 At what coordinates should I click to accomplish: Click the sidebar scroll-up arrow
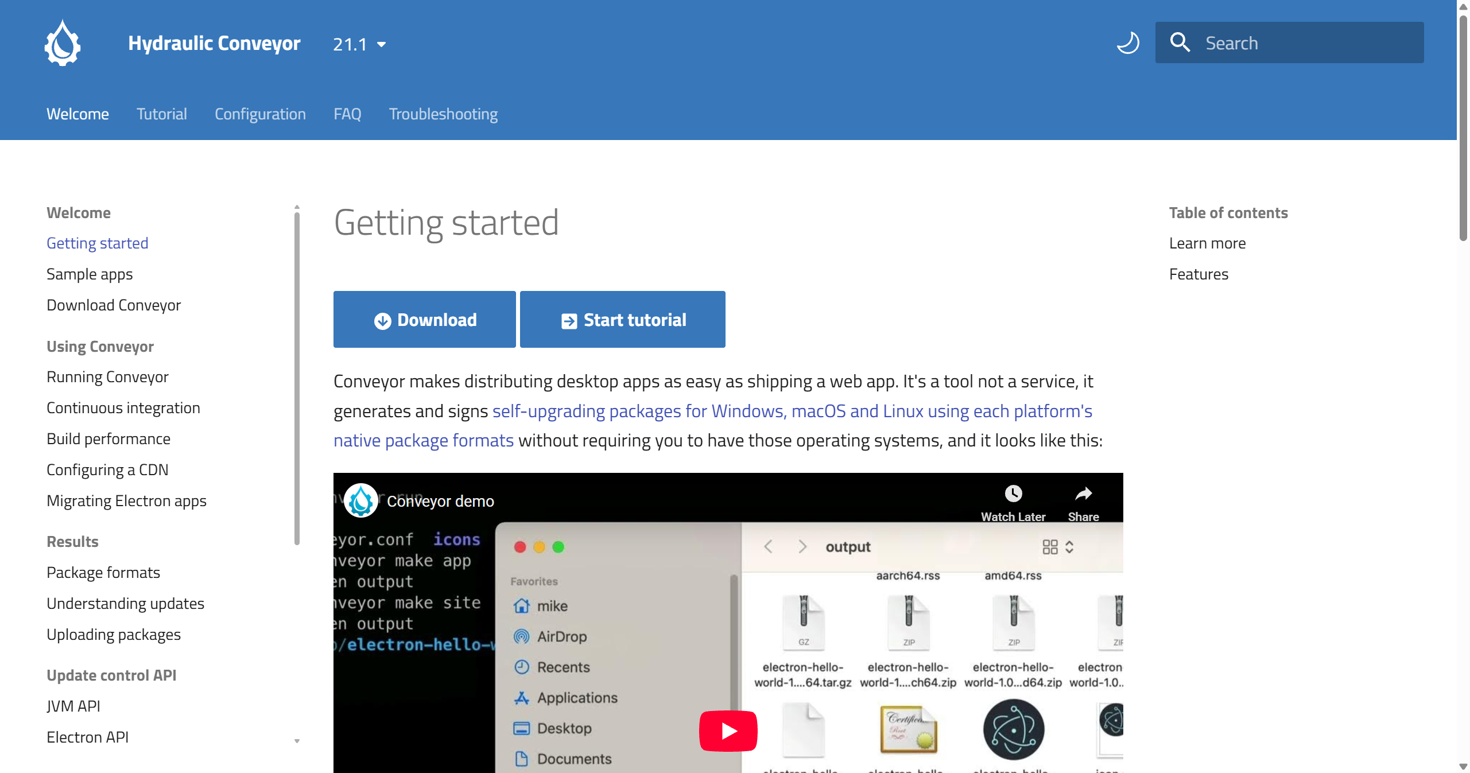coord(297,207)
